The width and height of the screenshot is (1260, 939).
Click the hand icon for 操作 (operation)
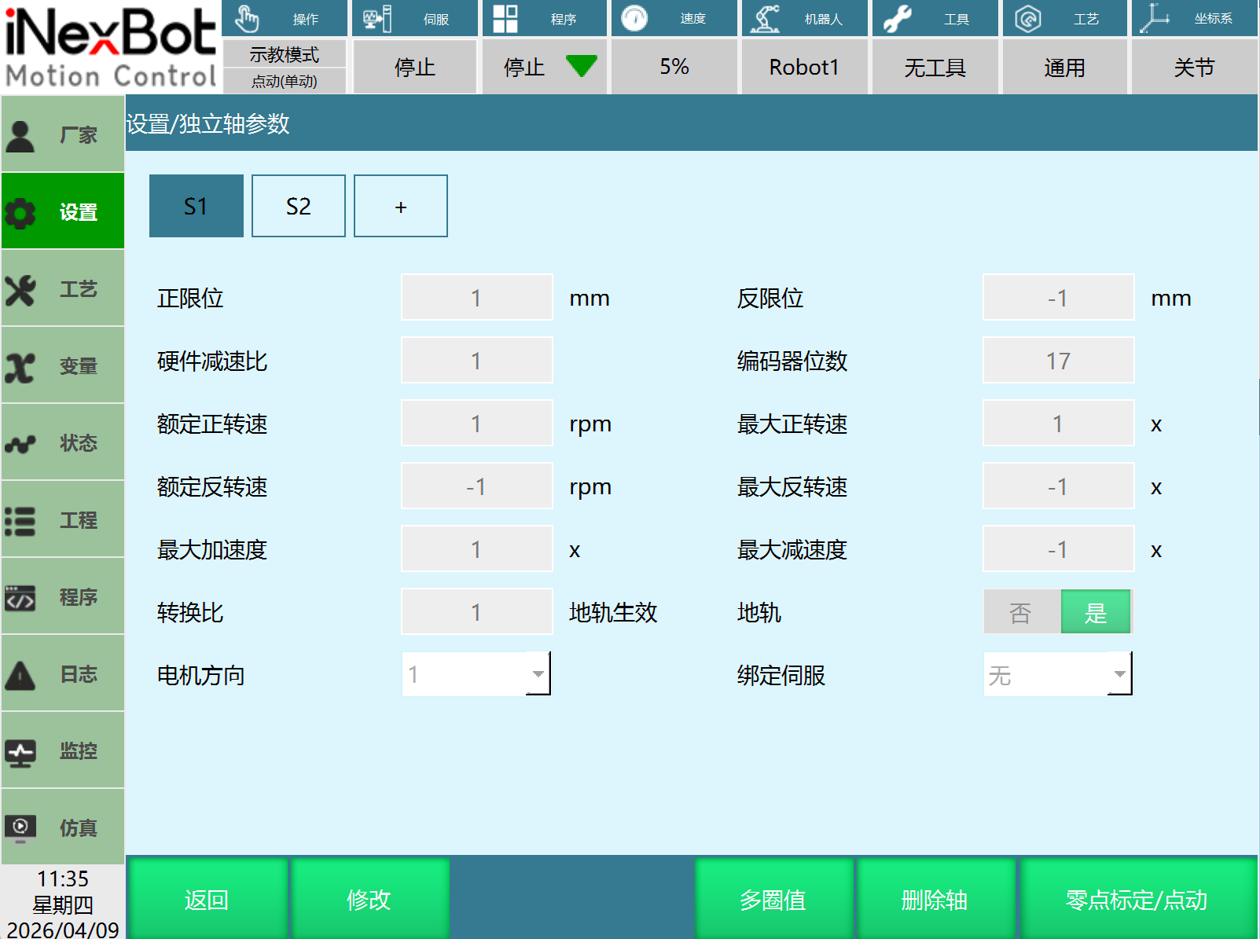click(x=247, y=19)
